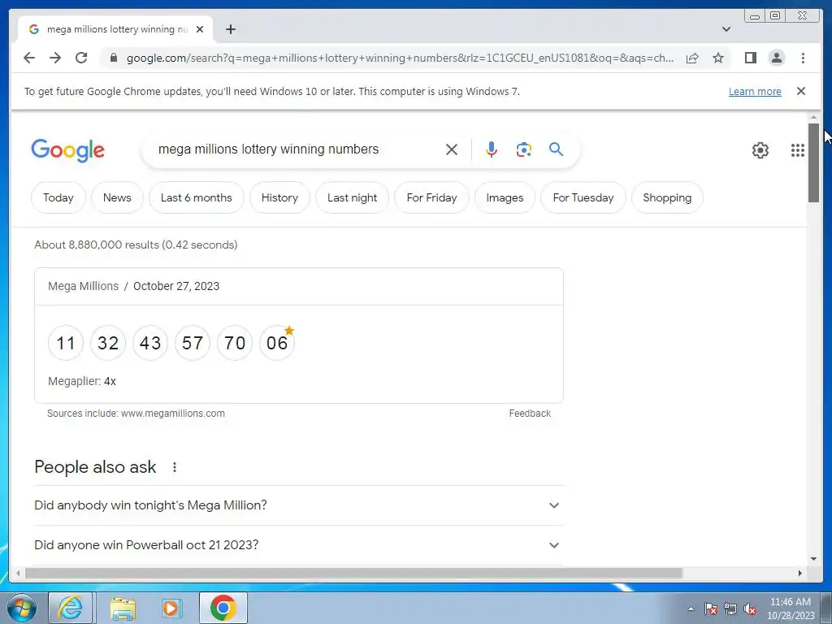Open People also ask options menu
Image resolution: width=832 pixels, height=624 pixels.
point(175,467)
